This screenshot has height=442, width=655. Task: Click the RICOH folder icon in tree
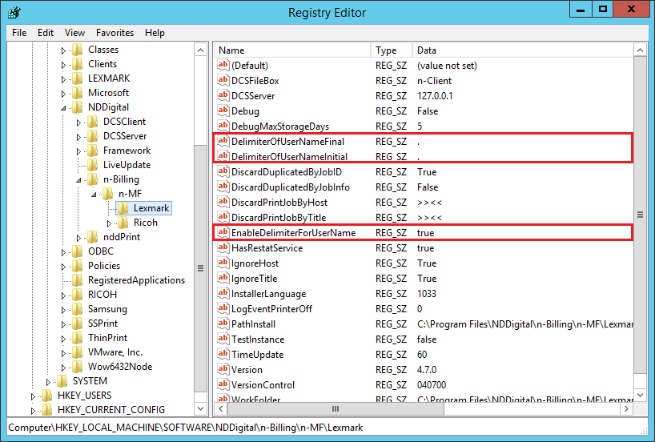coord(78,295)
